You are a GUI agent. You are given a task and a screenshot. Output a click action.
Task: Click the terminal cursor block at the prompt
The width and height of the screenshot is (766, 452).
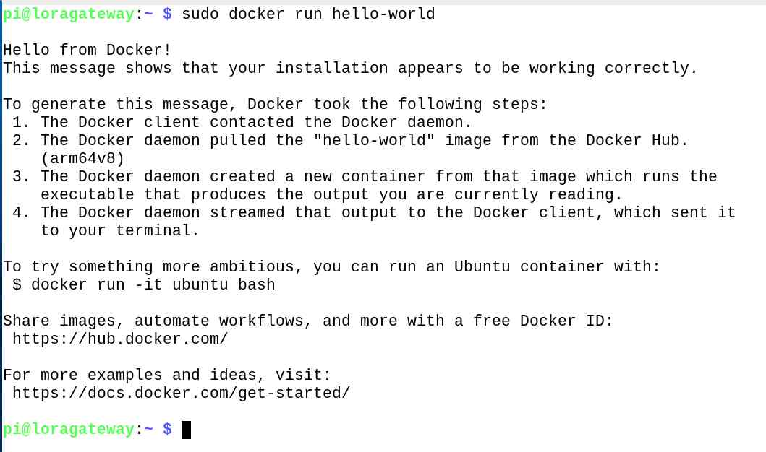pyautogui.click(x=186, y=430)
